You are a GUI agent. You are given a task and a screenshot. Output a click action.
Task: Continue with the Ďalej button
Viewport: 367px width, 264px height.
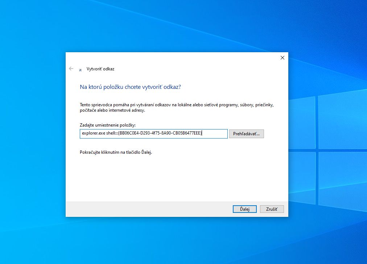[x=244, y=209]
